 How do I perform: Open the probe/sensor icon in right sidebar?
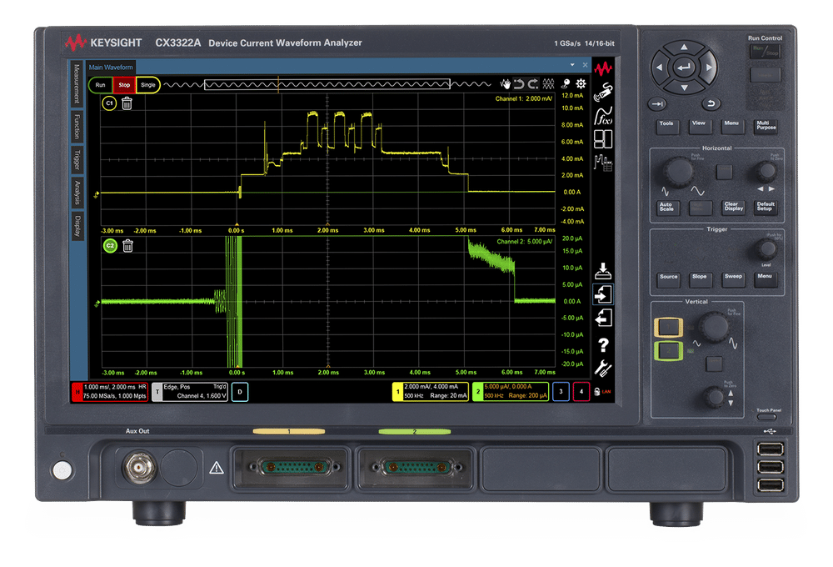[x=603, y=92]
